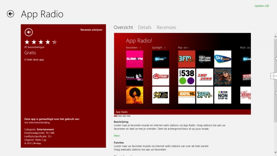Click the App Radio screenshot caption

coord(122,112)
